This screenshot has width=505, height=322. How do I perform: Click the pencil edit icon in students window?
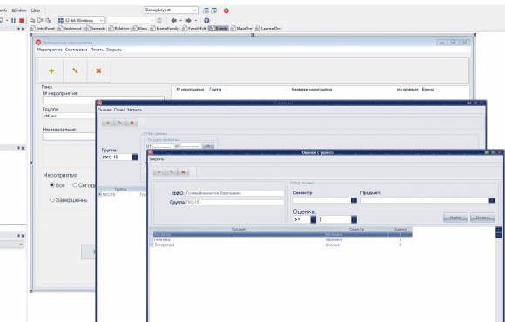tap(120, 123)
